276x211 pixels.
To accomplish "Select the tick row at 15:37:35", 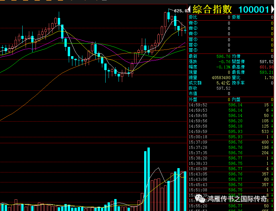I will [231, 153].
